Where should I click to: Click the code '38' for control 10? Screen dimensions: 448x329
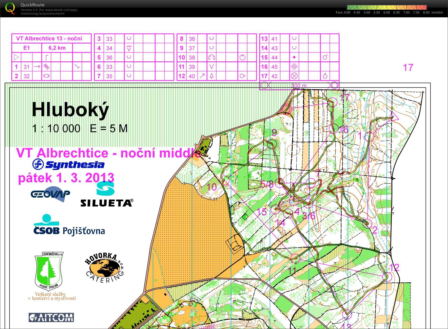(x=192, y=57)
